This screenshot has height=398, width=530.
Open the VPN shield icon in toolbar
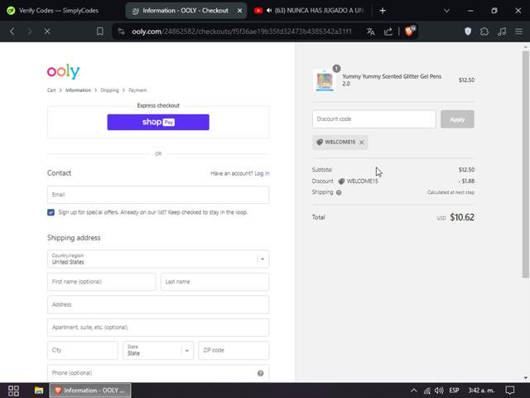click(468, 32)
